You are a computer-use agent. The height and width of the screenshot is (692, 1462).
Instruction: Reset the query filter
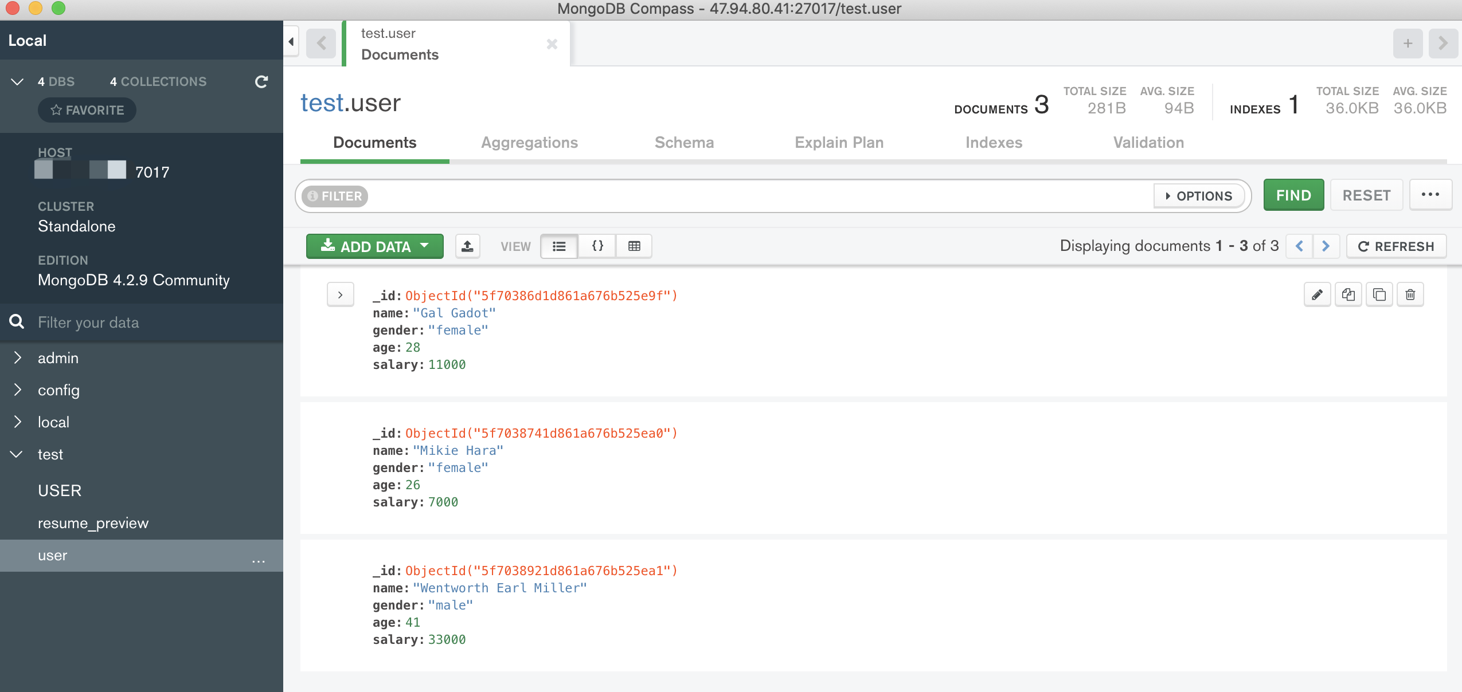pos(1366,195)
